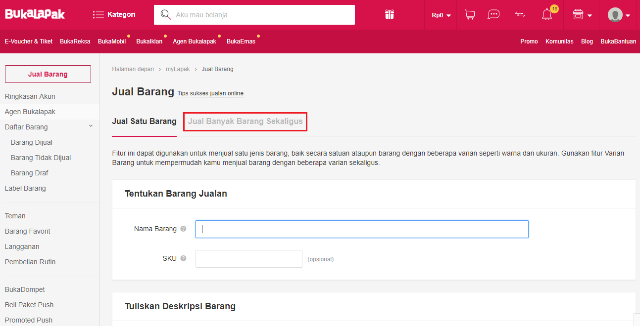
Task: Expand the profile dropdown arrow
Action: click(628, 16)
